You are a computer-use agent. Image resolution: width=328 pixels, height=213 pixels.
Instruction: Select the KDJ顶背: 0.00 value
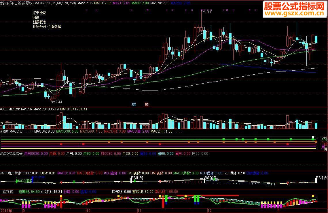211,173
